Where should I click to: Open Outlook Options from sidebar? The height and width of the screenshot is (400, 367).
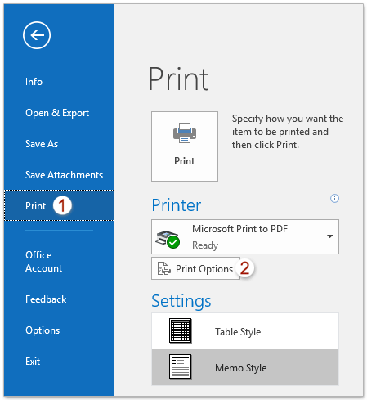pos(43,330)
